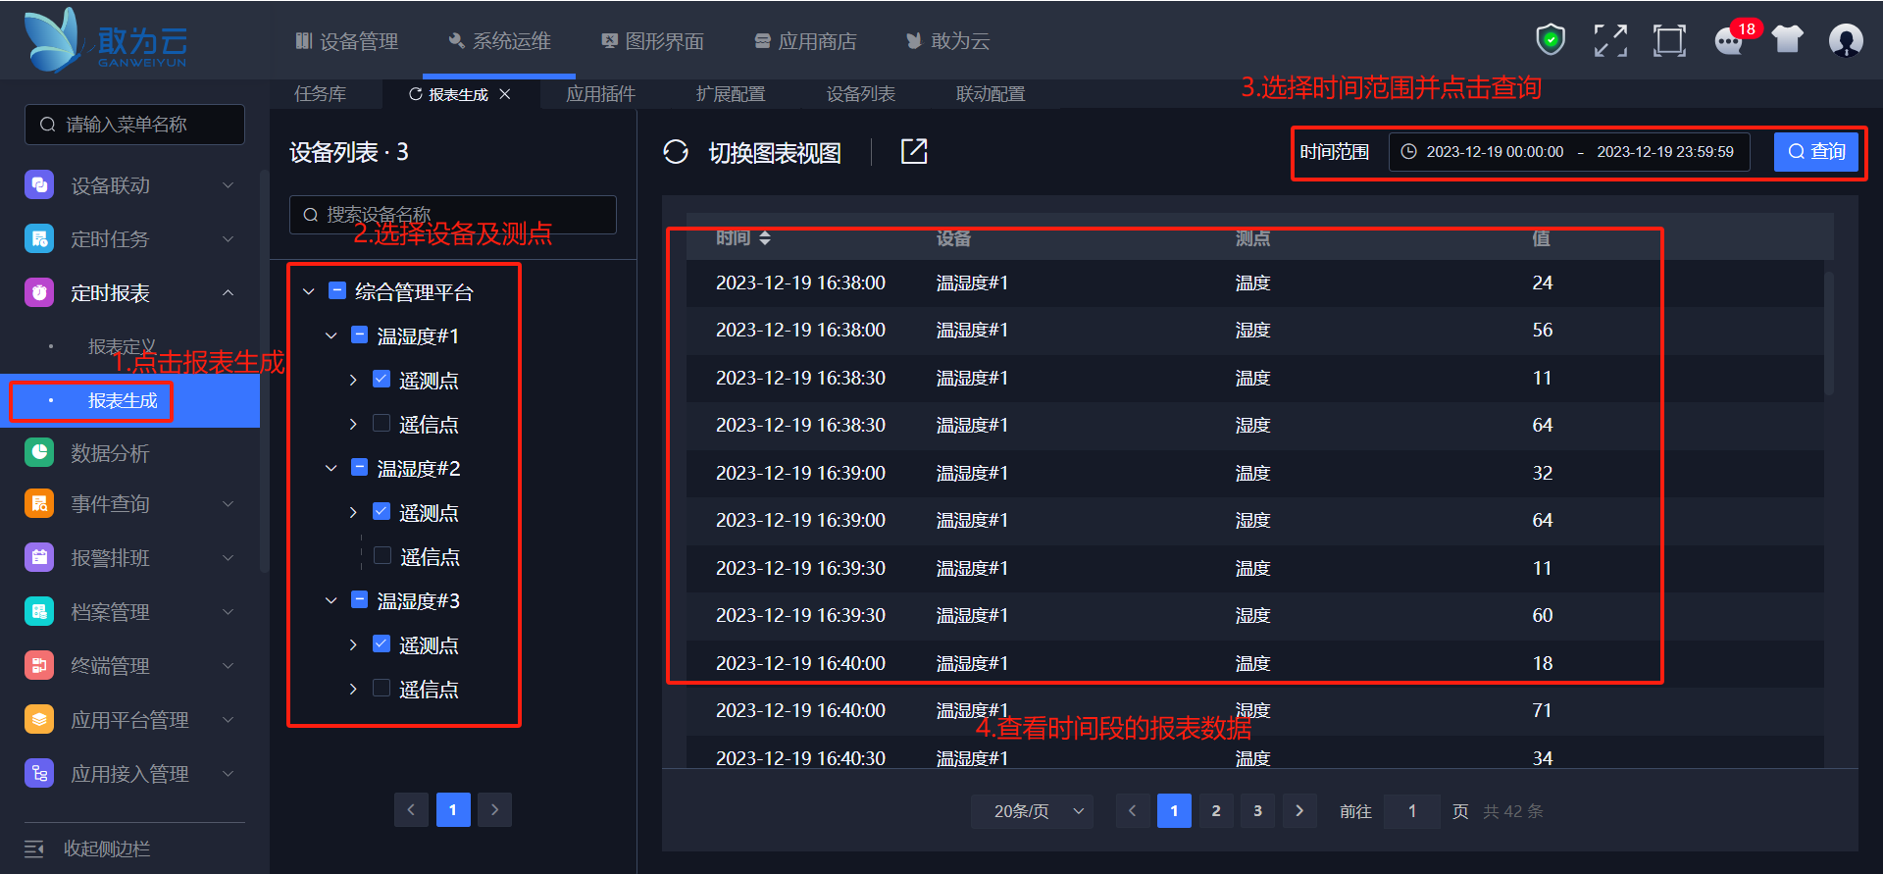The height and width of the screenshot is (874, 1883).
Task: Uncheck 遥测点 under 温湿度#1
Action: click(x=382, y=380)
